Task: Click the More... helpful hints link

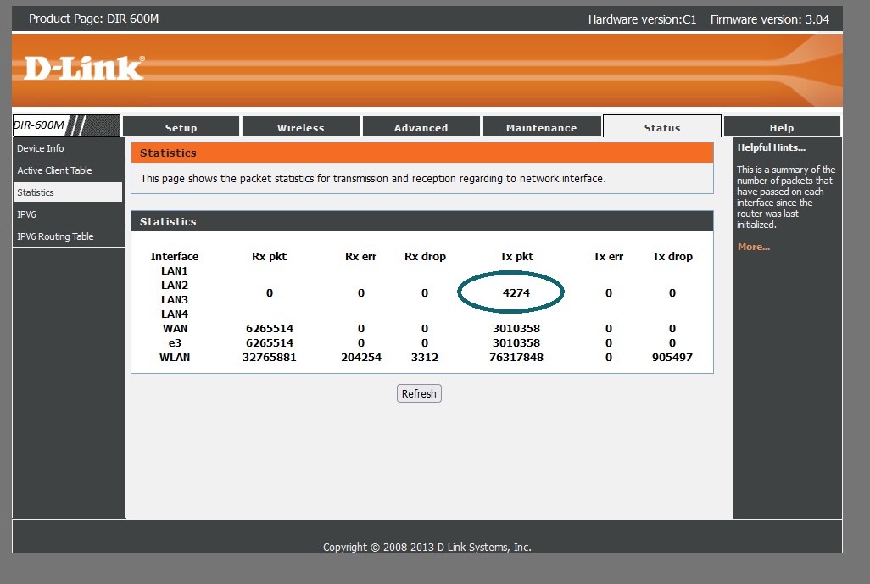Action: 754,247
